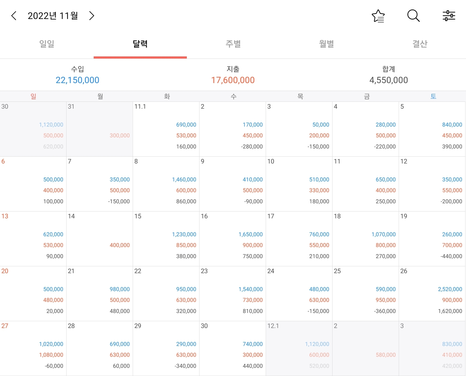Open the 11.1 calendar day cell
Screen dimensions: 466x376
coord(166,129)
